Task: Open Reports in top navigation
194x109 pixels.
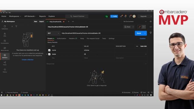Action: click(x=42, y=16)
